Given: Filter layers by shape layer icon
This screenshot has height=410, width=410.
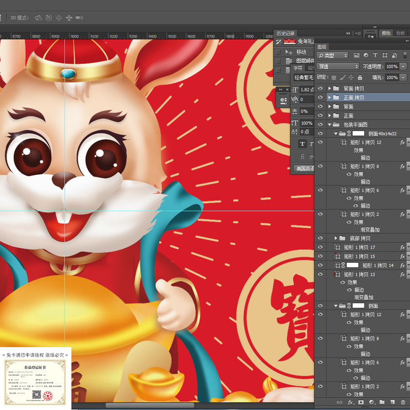Looking at the screenshot, I should [x=385, y=55].
